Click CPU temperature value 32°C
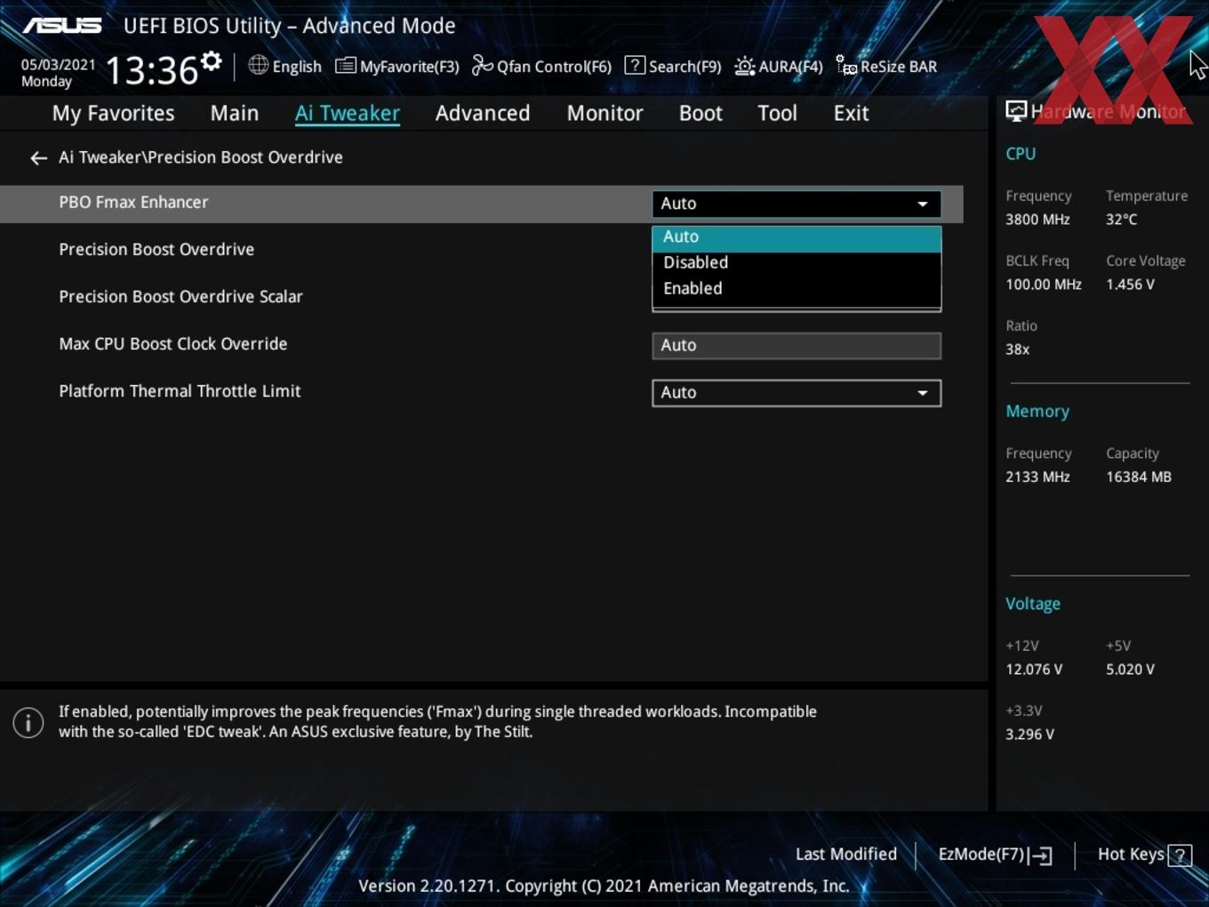The image size is (1209, 907). tap(1121, 220)
